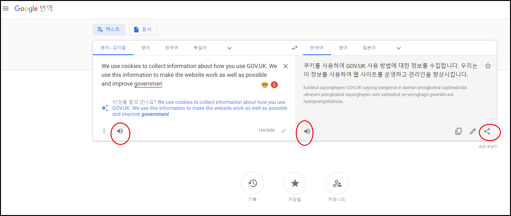Viewport: 511px width, 216px height.
Task: Accept the suggested corrected government text
Action: (200, 108)
